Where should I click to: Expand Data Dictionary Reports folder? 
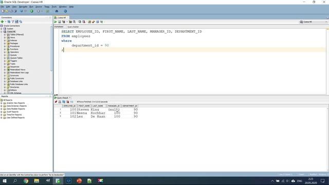click(x=2, y=106)
